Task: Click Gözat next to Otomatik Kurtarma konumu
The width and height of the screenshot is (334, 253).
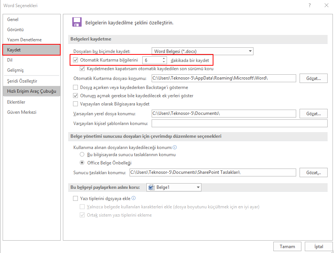Action: click(314, 78)
